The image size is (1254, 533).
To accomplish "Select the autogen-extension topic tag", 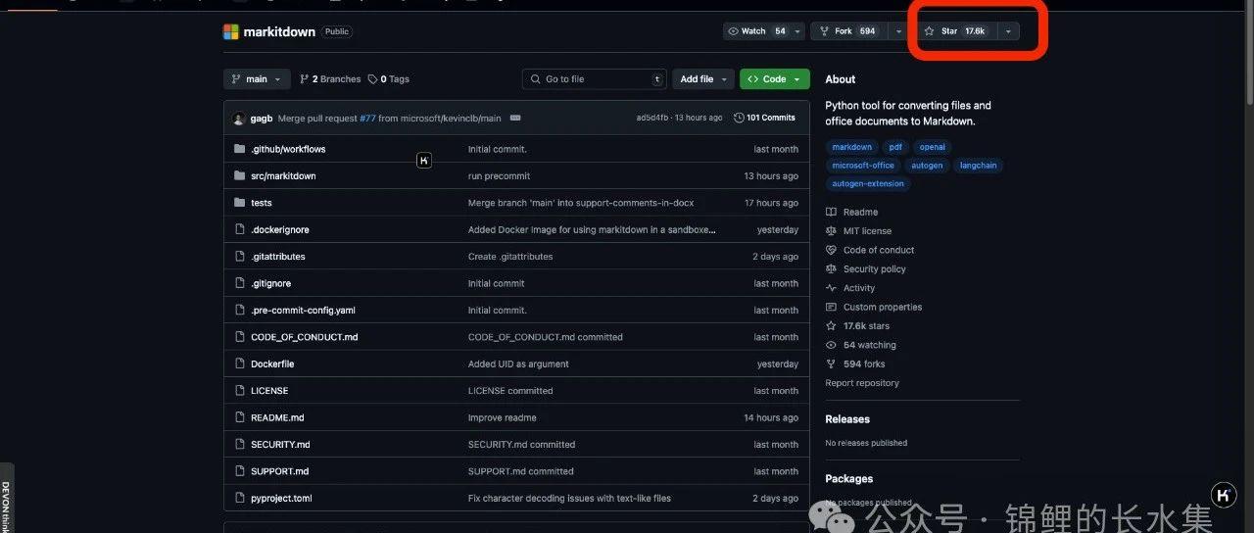I will 868,183.
